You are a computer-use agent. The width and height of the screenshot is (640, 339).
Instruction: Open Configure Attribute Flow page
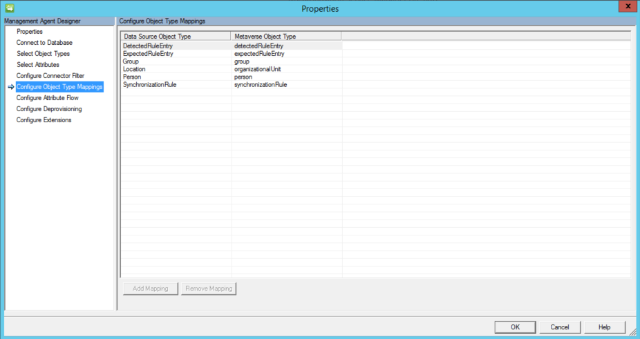(x=48, y=97)
